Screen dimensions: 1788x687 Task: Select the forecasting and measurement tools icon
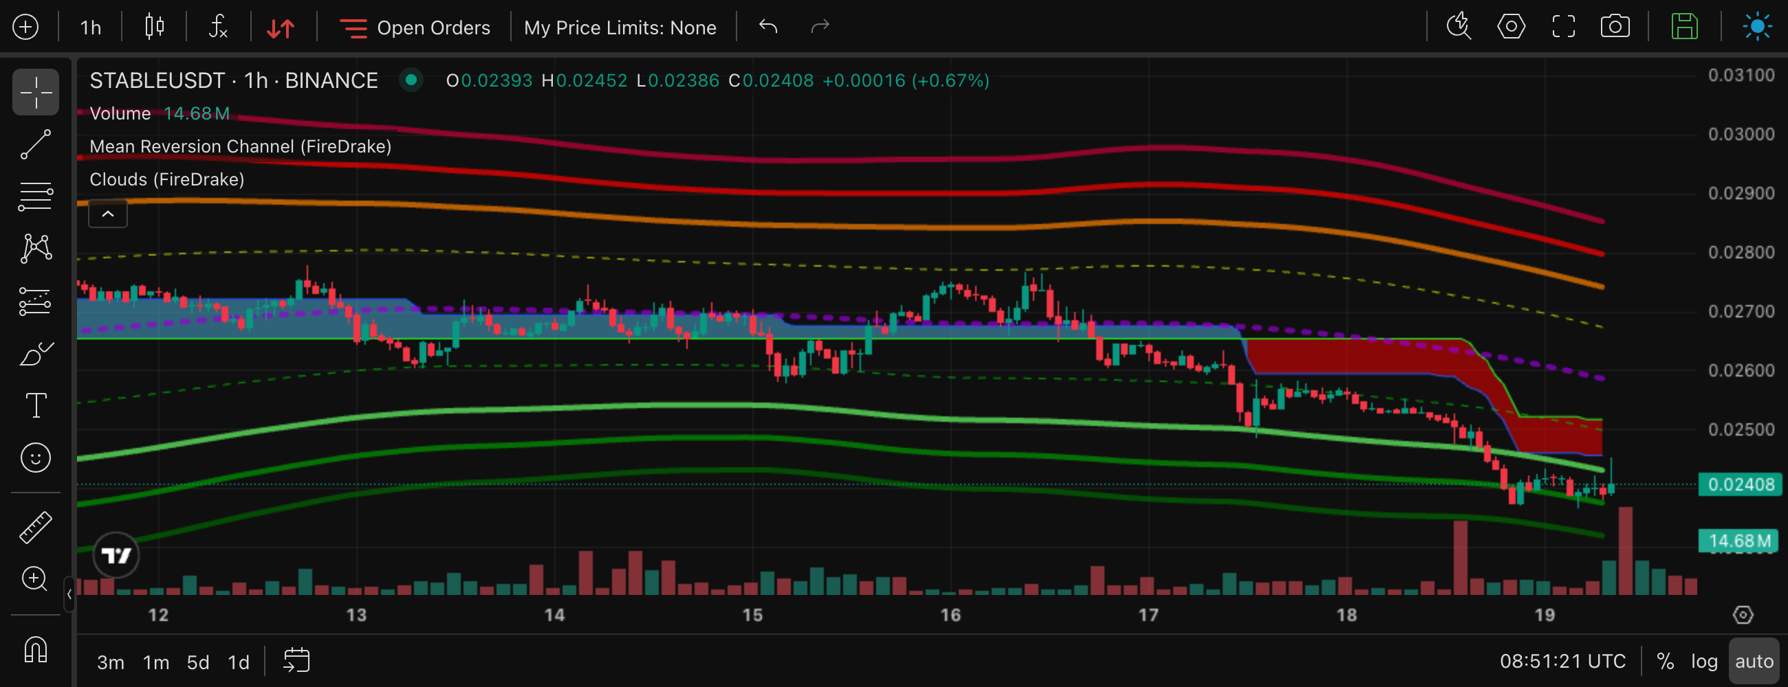[x=35, y=302]
